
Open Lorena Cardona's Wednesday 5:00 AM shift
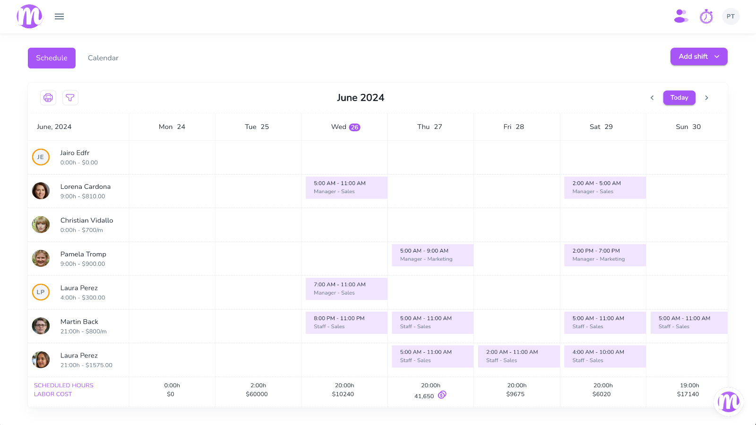click(346, 187)
